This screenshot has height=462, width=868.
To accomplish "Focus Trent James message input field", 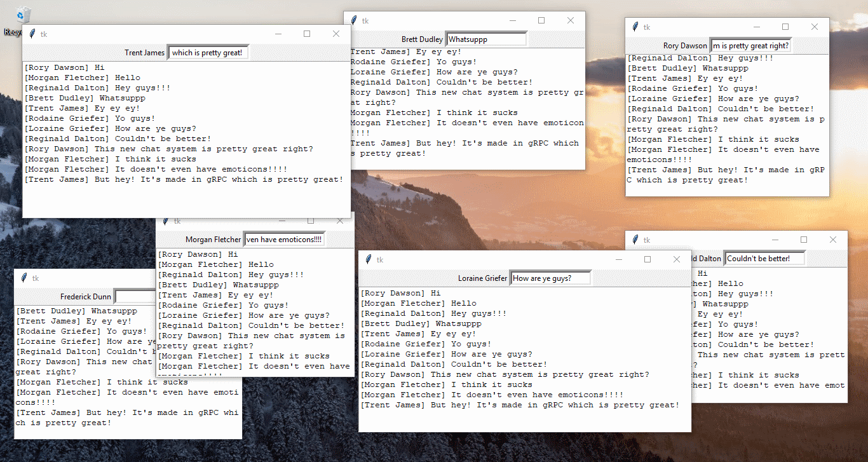I will [x=208, y=53].
